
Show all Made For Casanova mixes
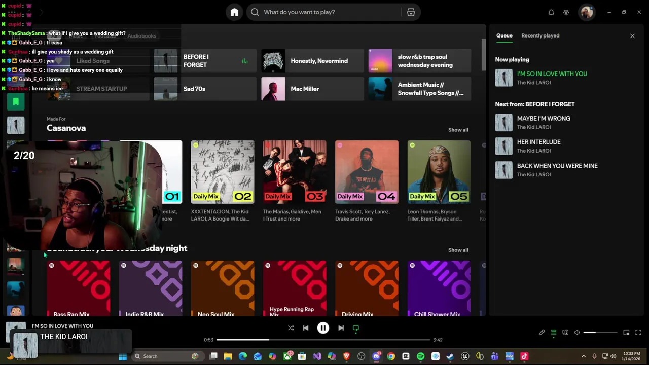pos(458,130)
